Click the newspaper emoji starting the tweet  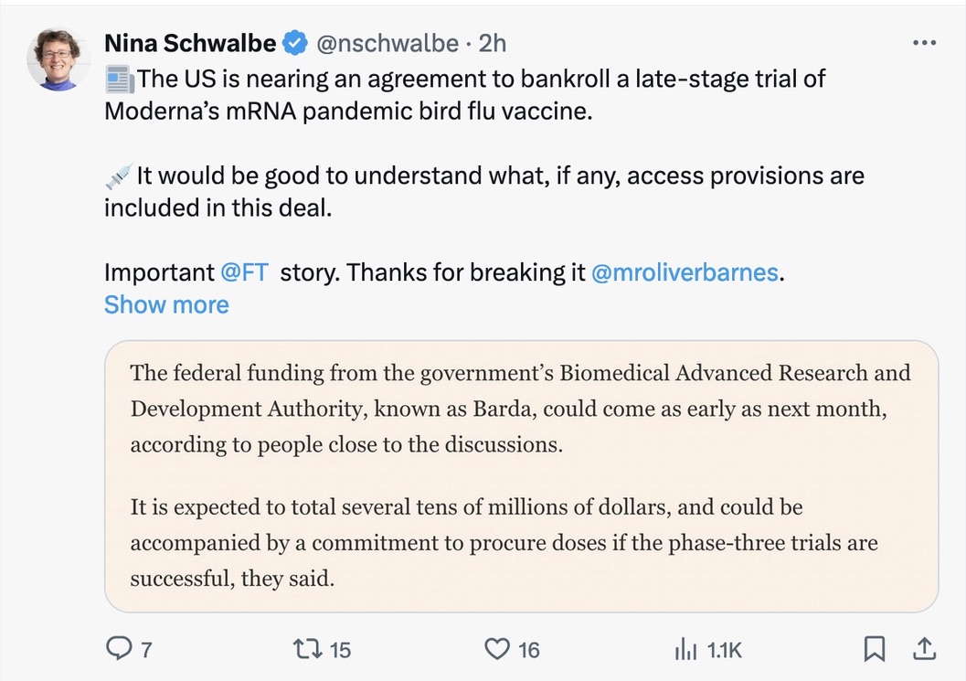coord(119,80)
